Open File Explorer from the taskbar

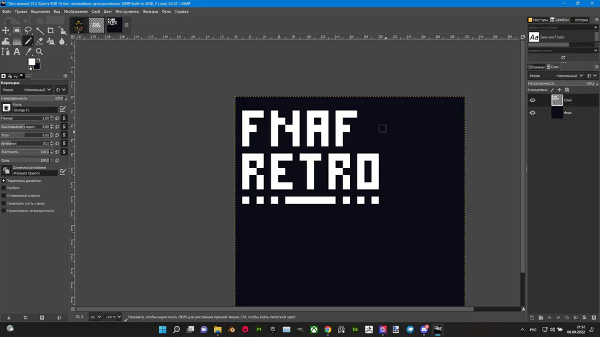point(218,330)
